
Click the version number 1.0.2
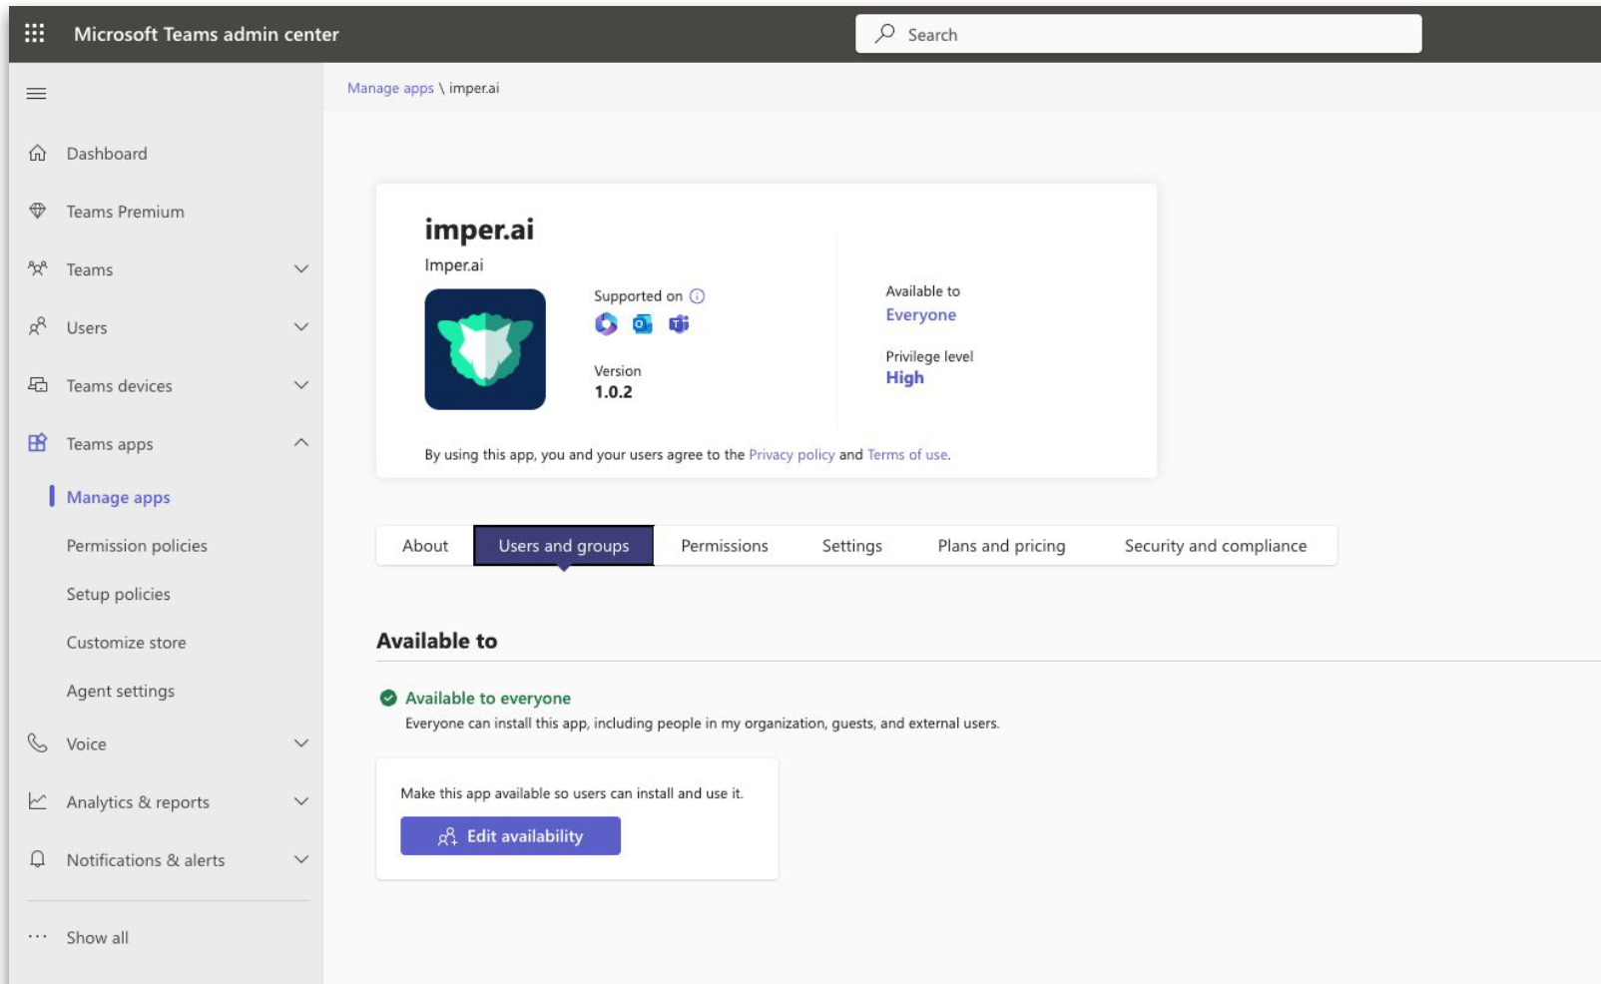(614, 392)
